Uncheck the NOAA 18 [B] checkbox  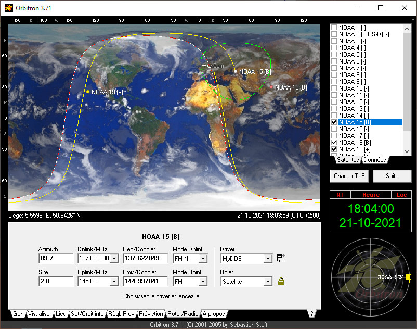tap(334, 143)
